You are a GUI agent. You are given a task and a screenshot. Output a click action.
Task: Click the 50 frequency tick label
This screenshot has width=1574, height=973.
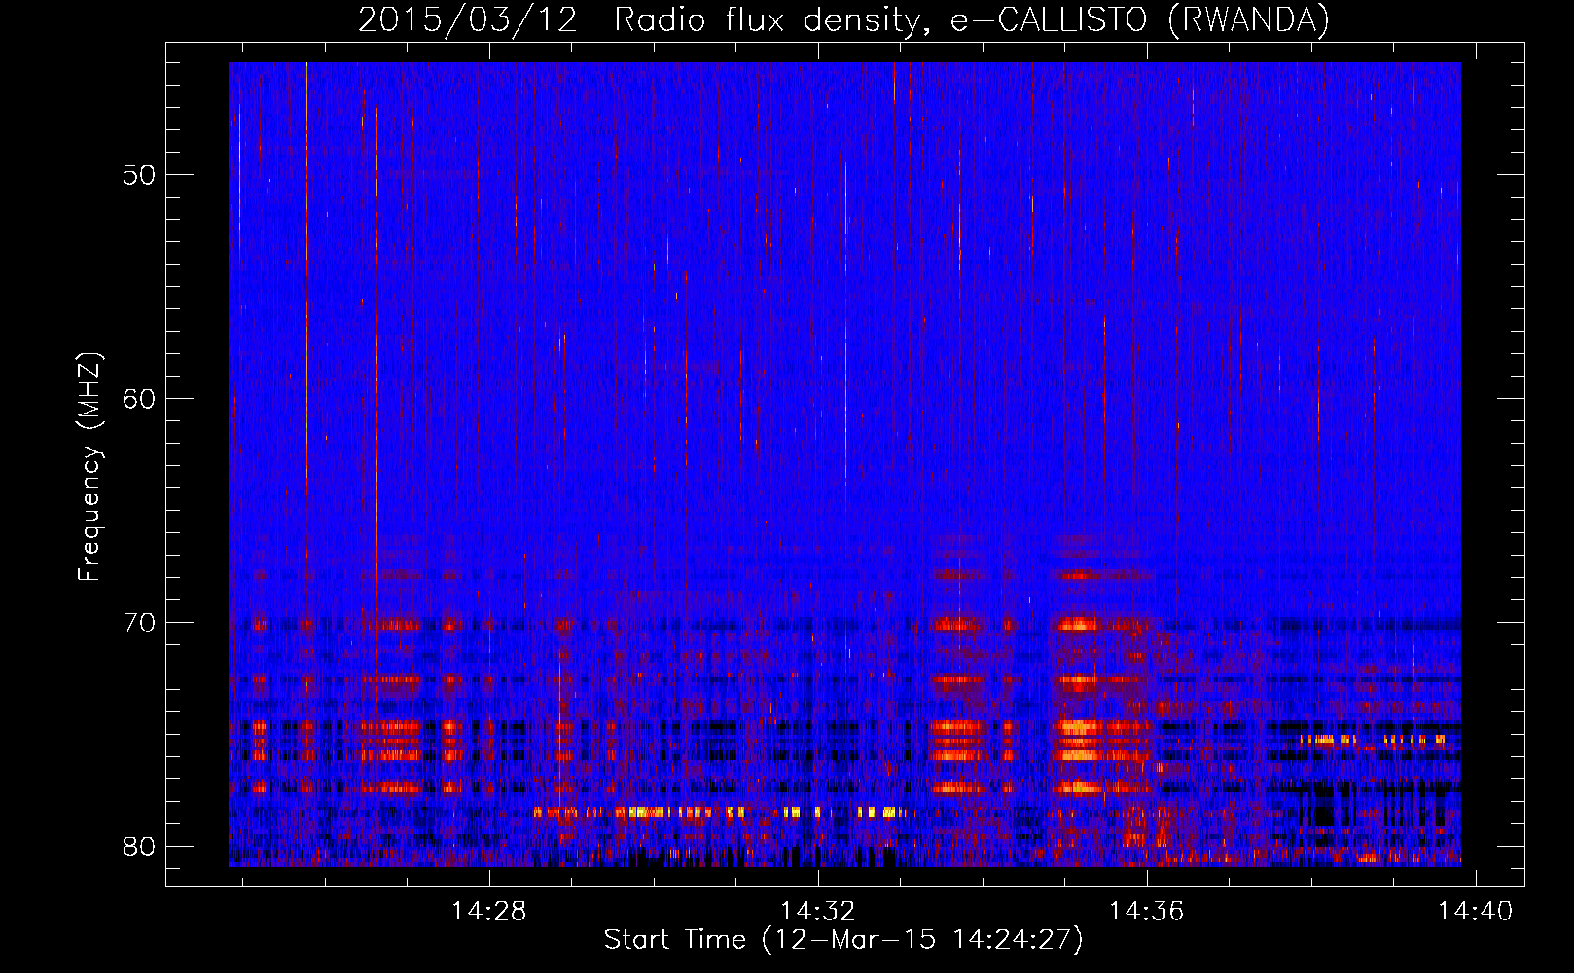(x=139, y=175)
